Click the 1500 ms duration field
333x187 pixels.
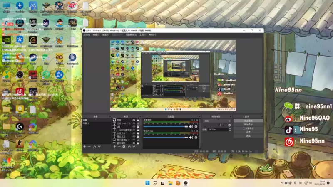coord(218,130)
